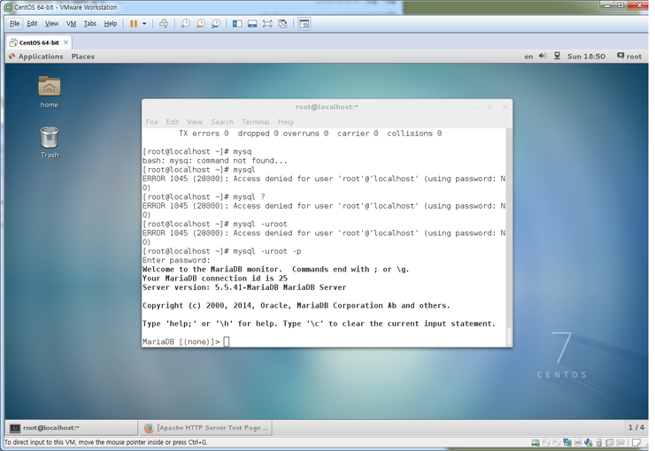655x451 pixels.
Task: Toggle the console view button
Action: [304, 24]
